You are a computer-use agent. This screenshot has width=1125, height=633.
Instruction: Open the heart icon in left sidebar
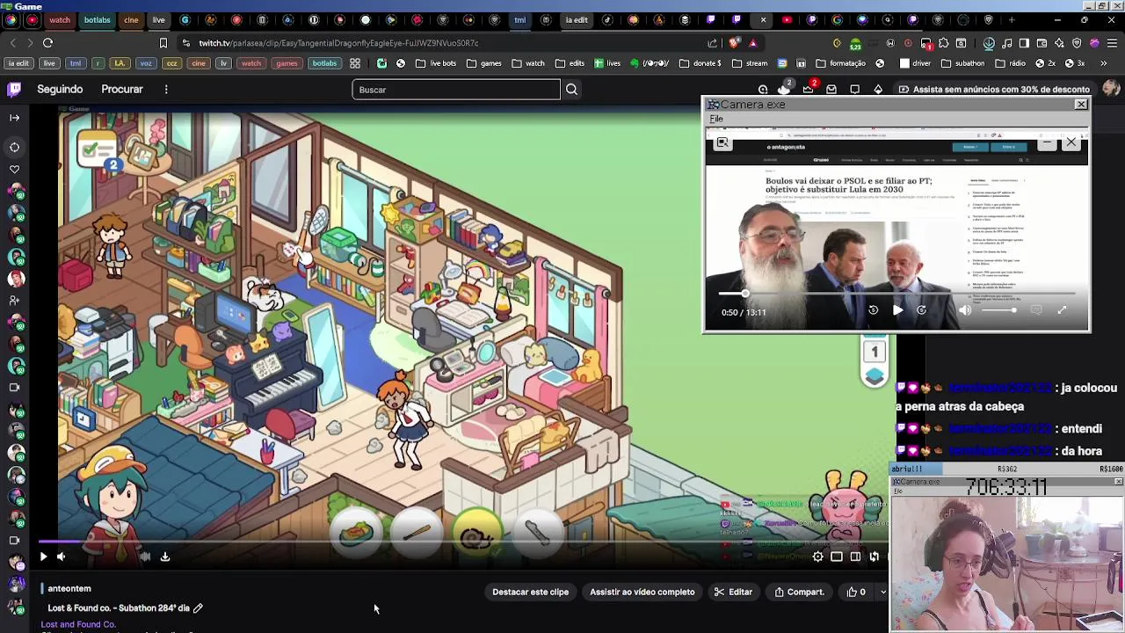(14, 169)
